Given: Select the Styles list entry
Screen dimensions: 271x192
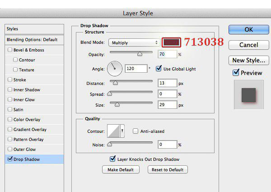Looking at the screenshot, I should click(x=34, y=29).
